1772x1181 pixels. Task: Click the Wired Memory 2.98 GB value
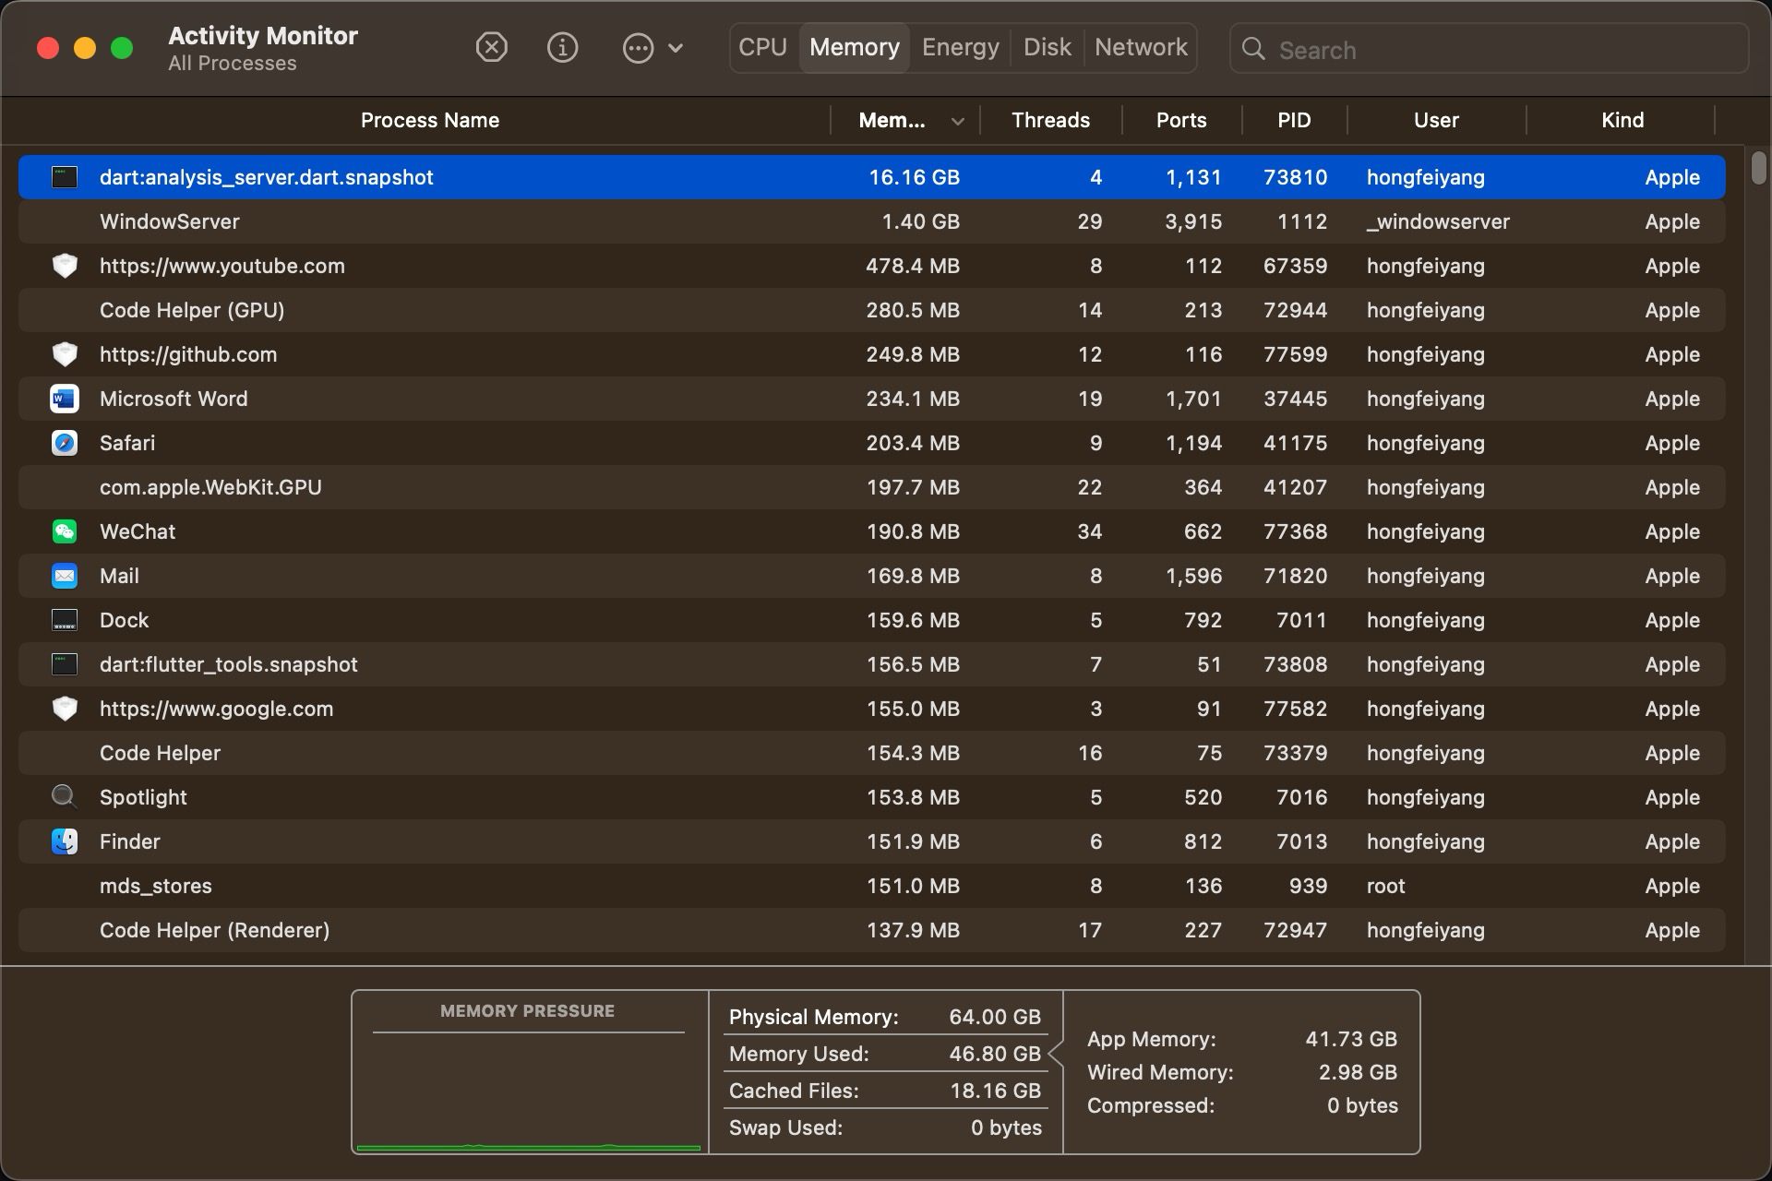click(1358, 1072)
